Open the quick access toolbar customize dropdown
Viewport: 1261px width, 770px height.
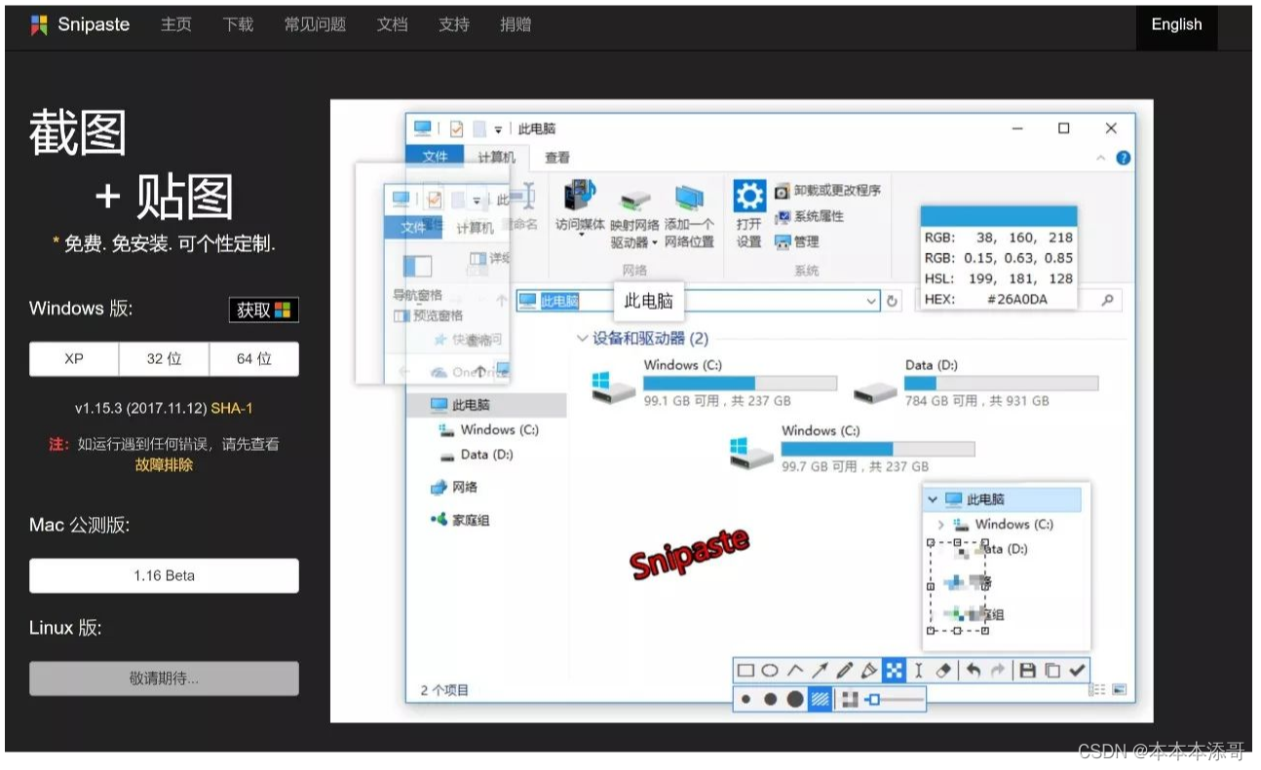point(498,128)
